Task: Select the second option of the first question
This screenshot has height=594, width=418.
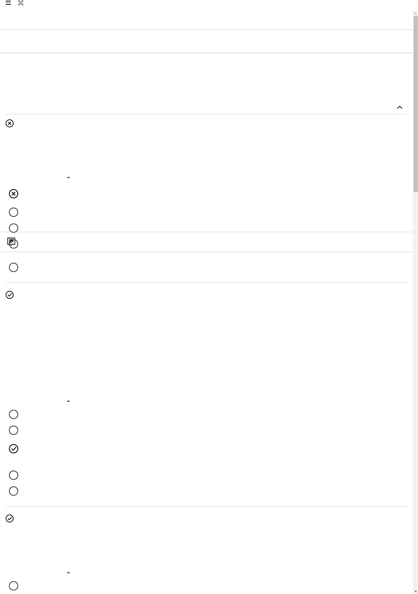Action: pyautogui.click(x=14, y=212)
